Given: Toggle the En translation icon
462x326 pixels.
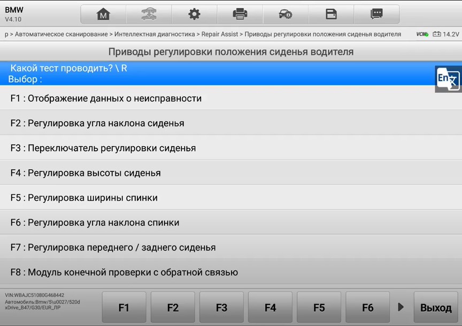Looking at the screenshot, I should [x=448, y=79].
